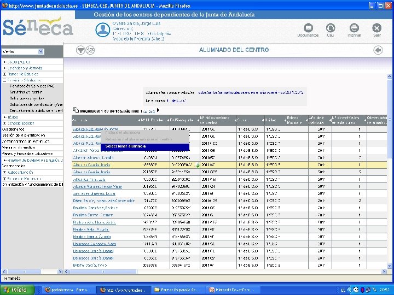
Task: Open student Bermejo Camacho, Vera
Action: (95, 244)
